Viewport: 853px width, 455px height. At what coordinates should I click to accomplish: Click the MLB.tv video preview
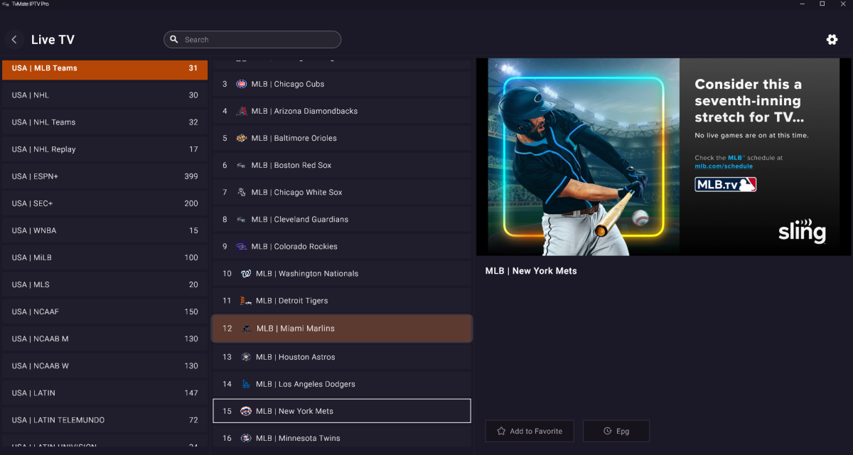coord(663,156)
